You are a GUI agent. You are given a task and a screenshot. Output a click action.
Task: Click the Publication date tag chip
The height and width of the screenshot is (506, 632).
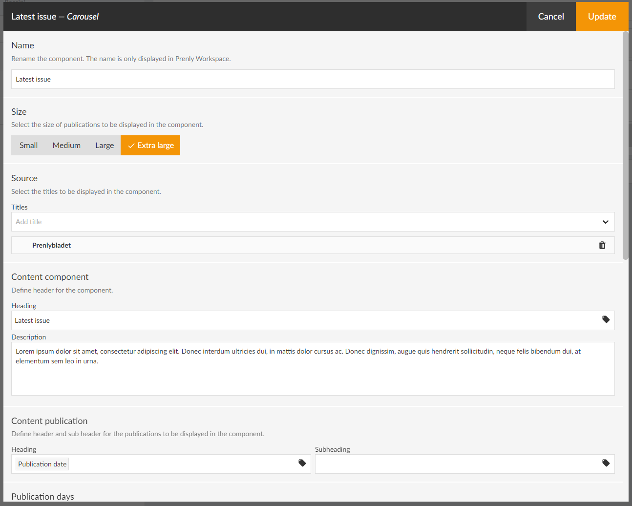tap(42, 464)
